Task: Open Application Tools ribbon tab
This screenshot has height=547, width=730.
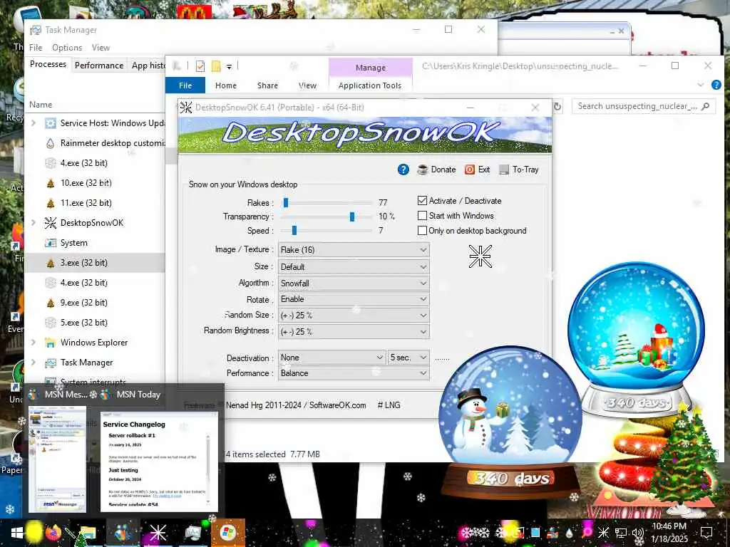Action: click(x=370, y=85)
